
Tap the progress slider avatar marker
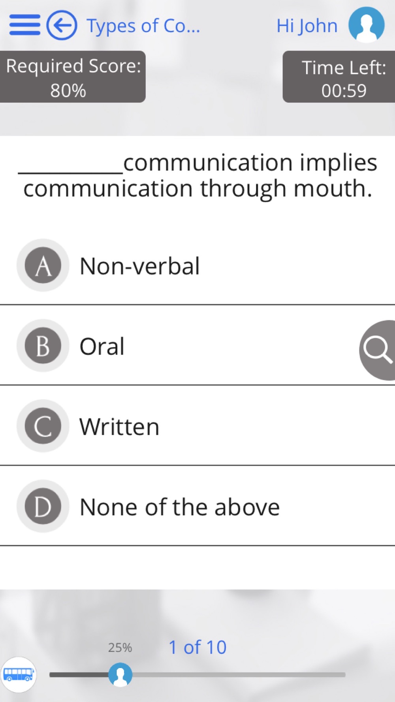click(120, 674)
